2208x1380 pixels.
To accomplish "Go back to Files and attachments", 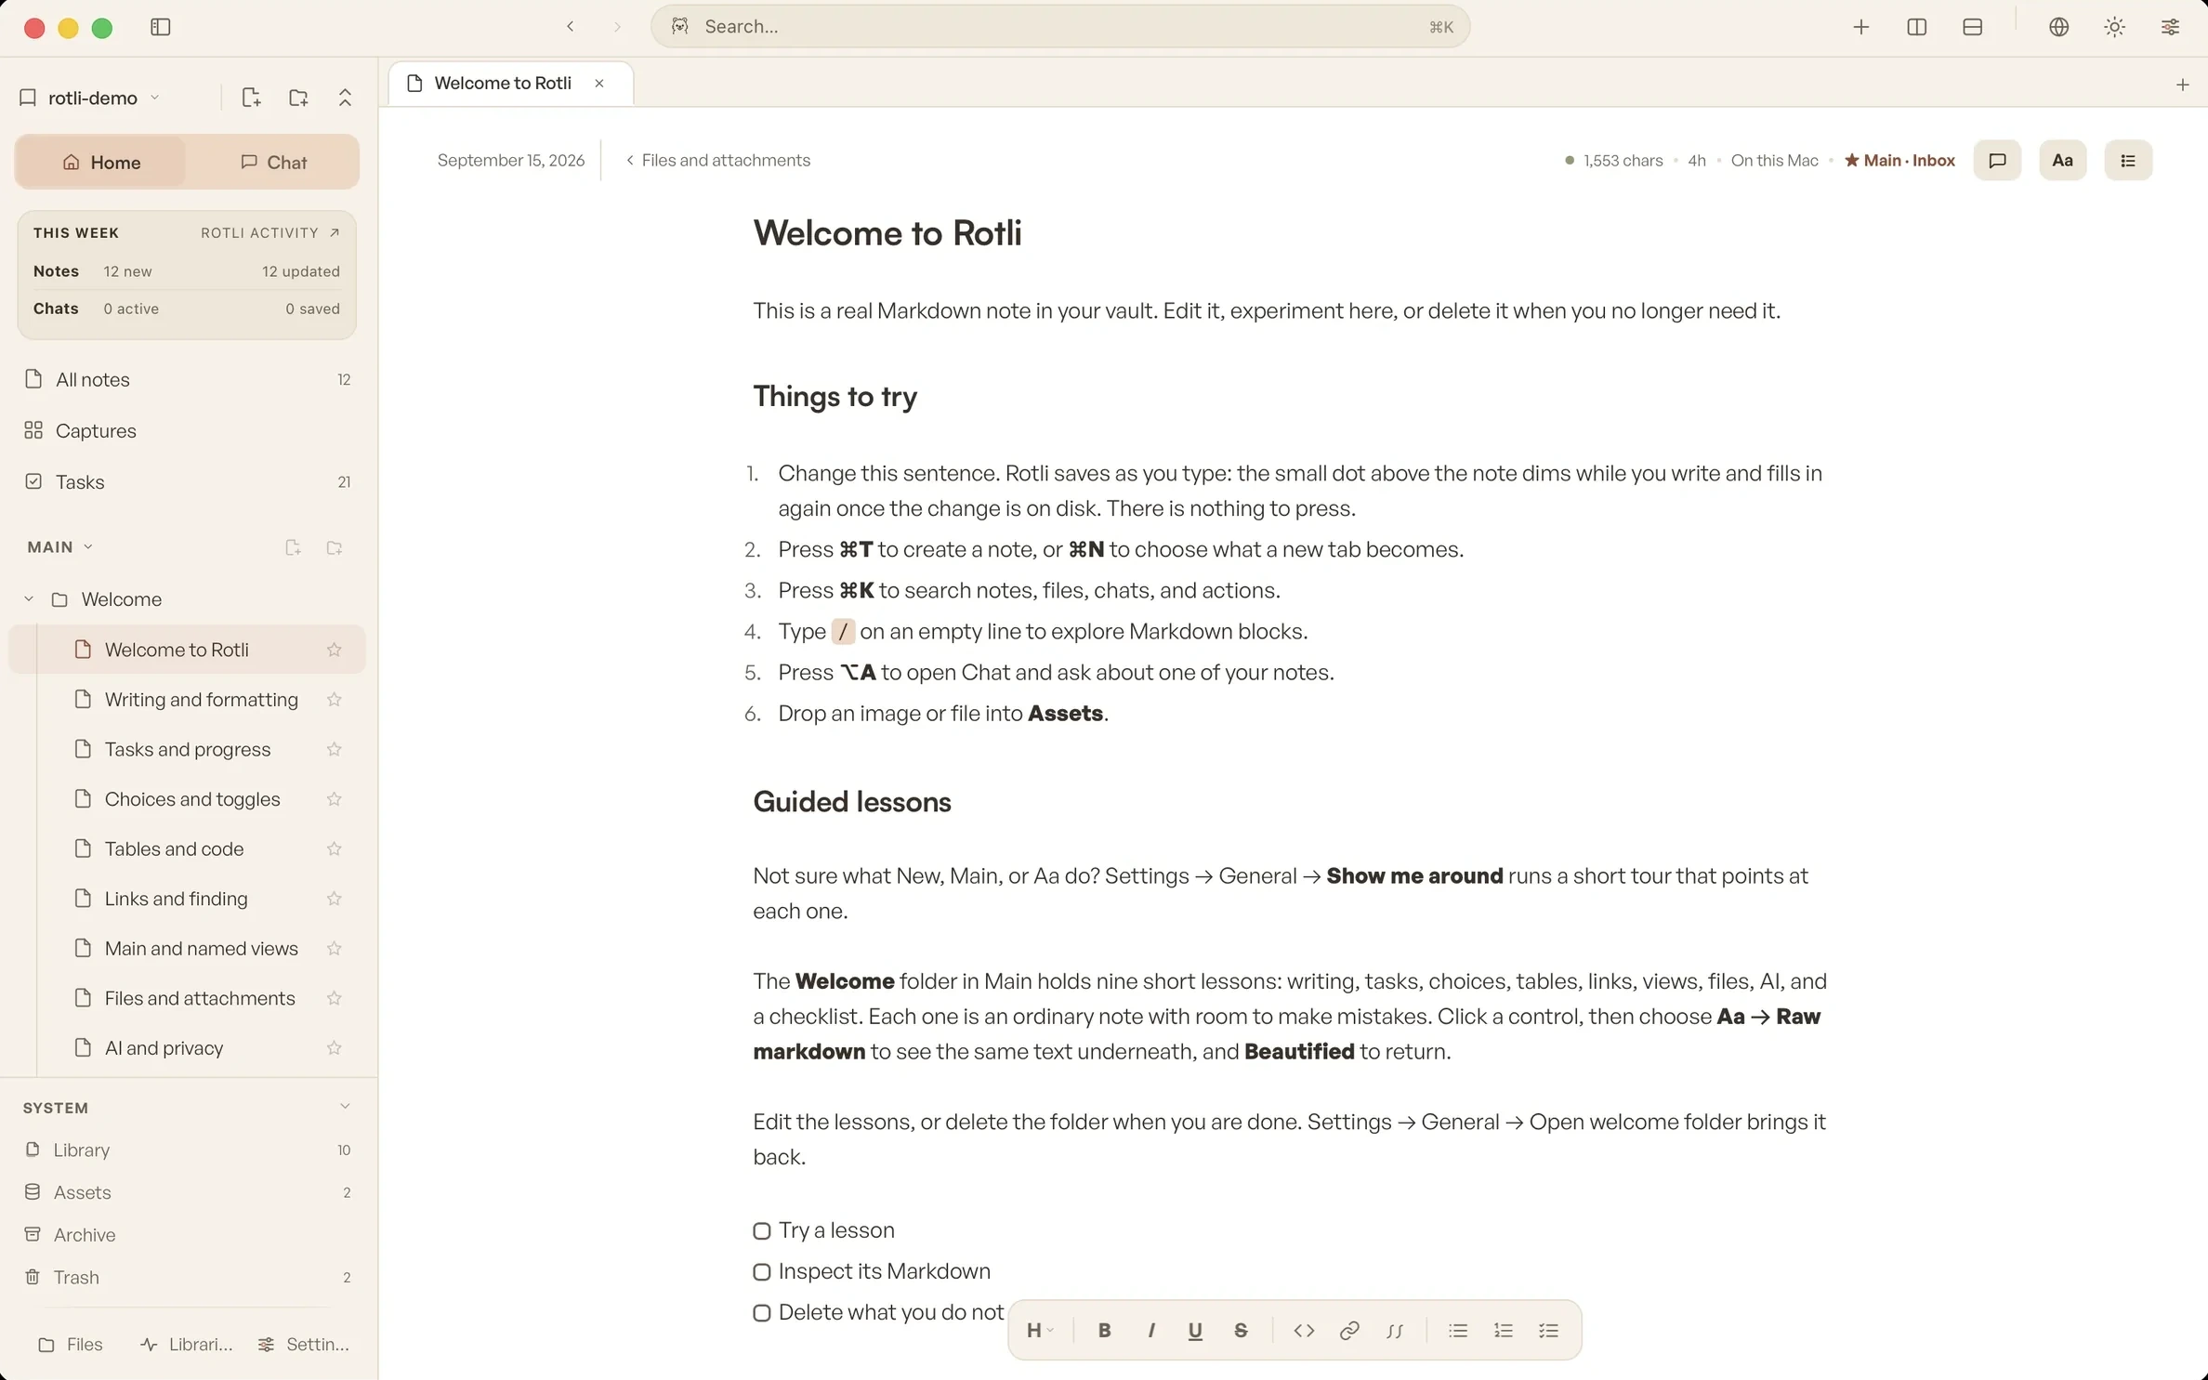I will [717, 160].
